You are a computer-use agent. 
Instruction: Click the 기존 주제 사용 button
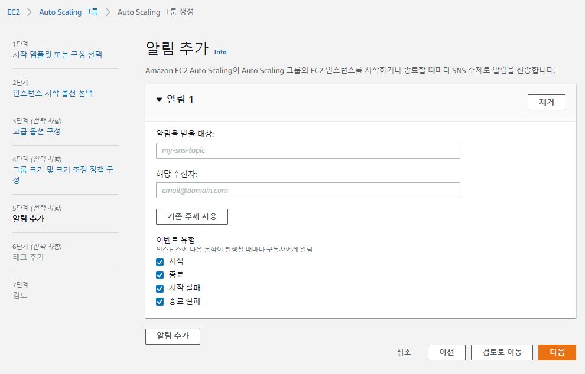pos(192,216)
